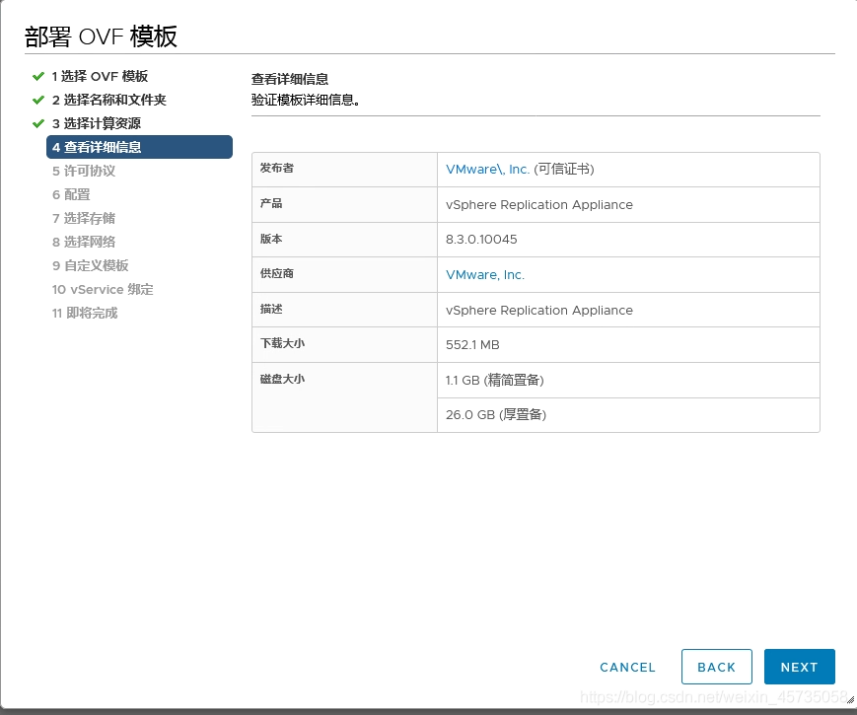
Task: Click the 验证模板详细信息 subtitle
Action: [x=306, y=100]
